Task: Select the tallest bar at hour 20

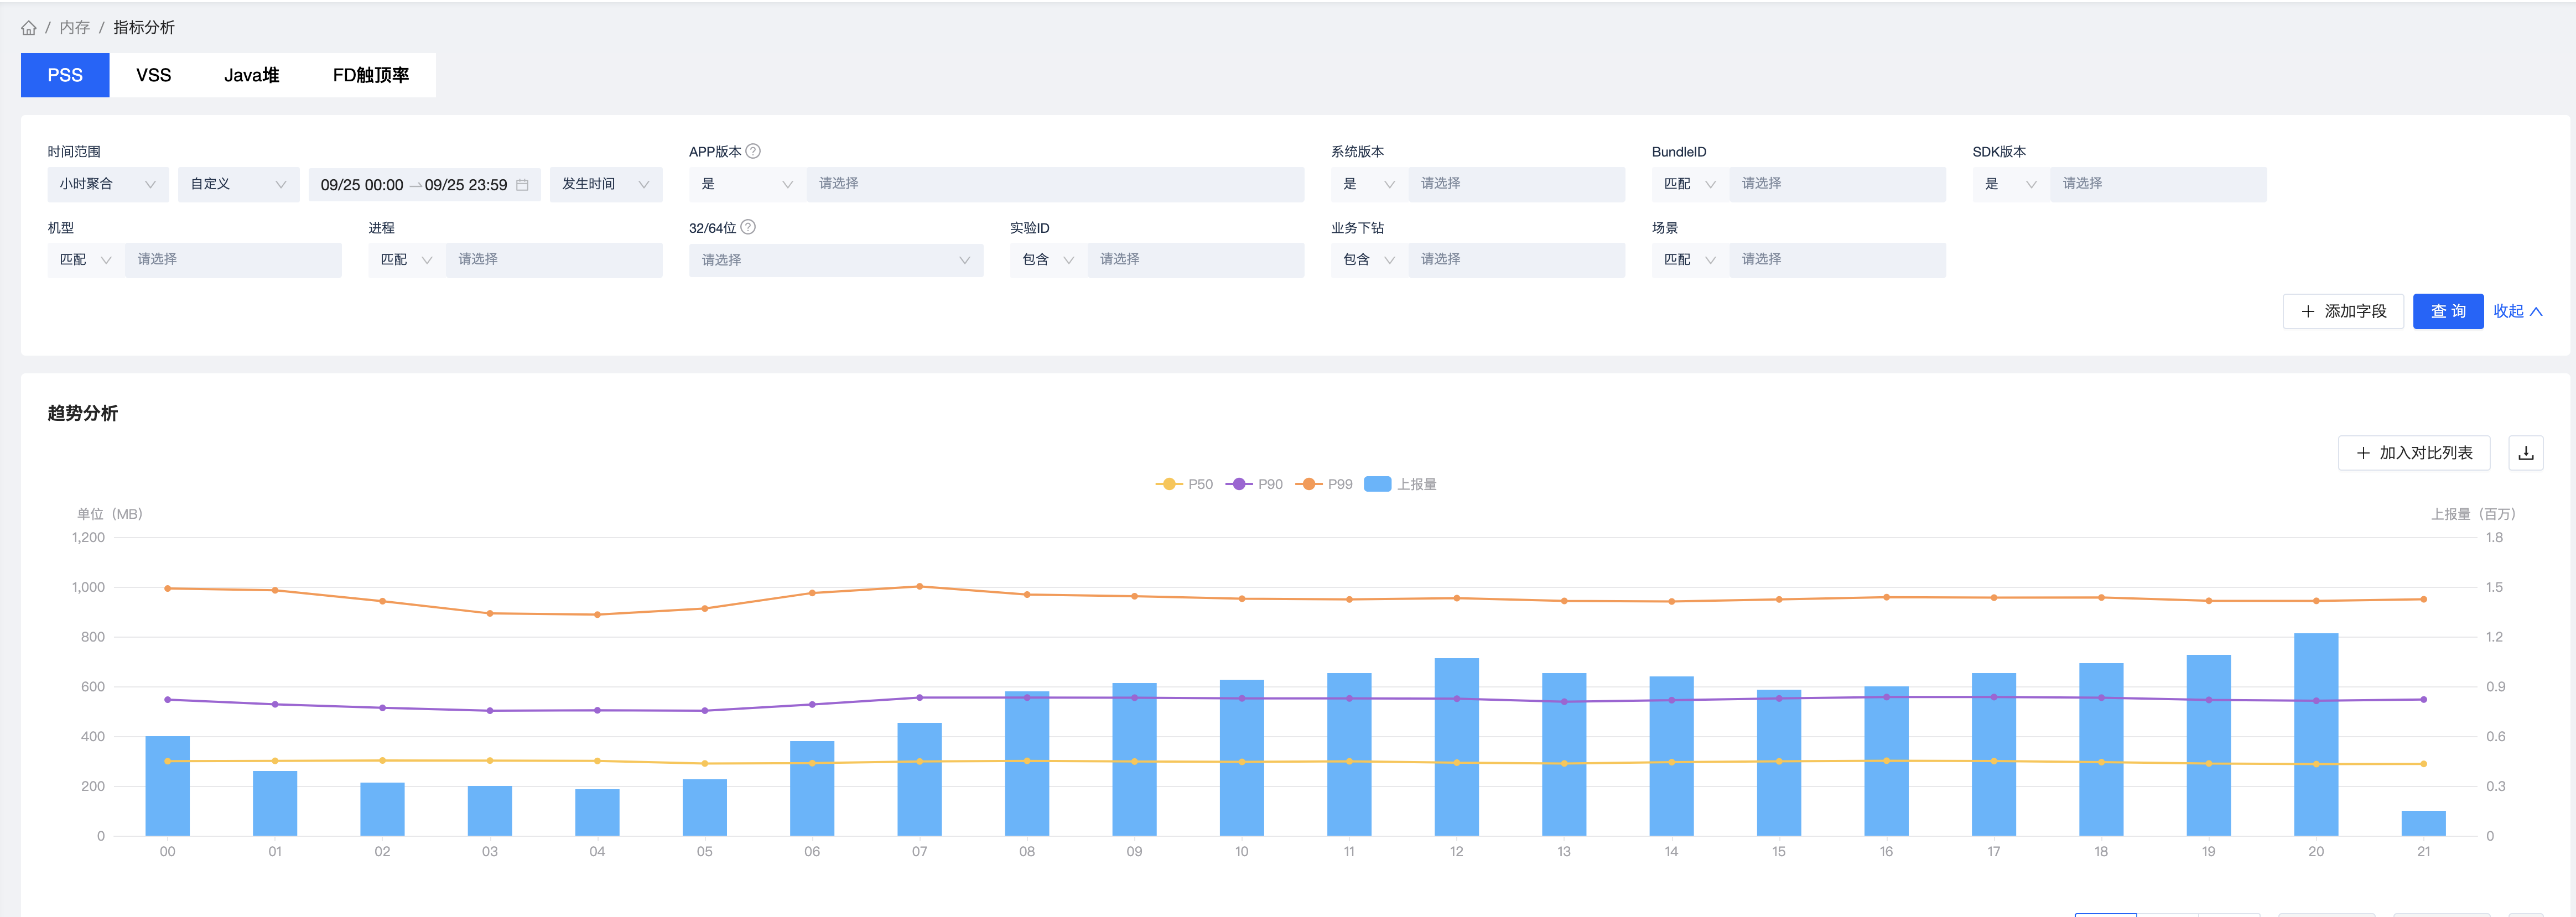Action: tap(2316, 734)
